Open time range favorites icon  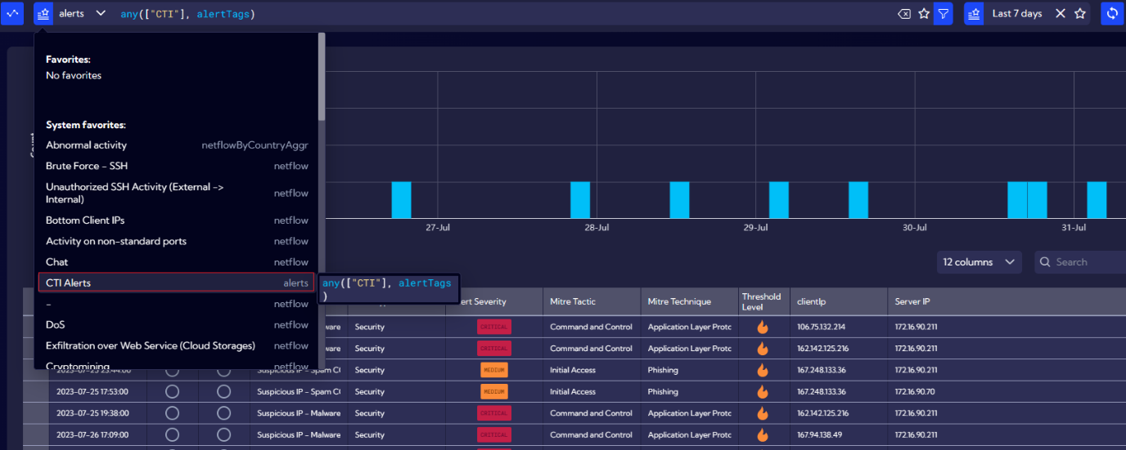tap(974, 14)
